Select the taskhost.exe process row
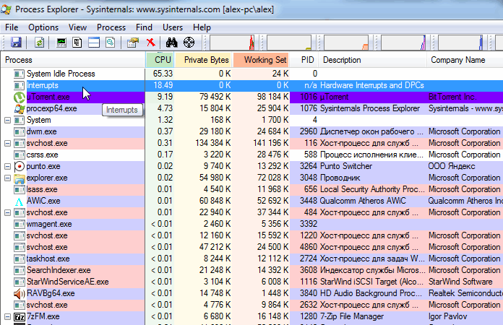503x325 pixels. (252, 259)
